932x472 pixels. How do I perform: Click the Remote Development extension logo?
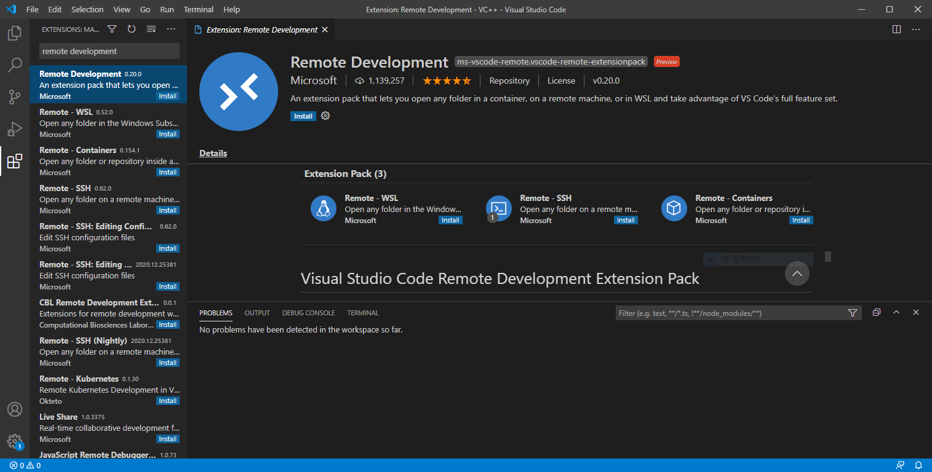point(239,92)
